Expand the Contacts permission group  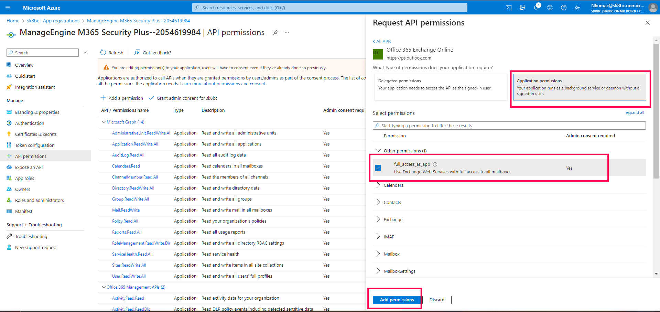(x=378, y=202)
